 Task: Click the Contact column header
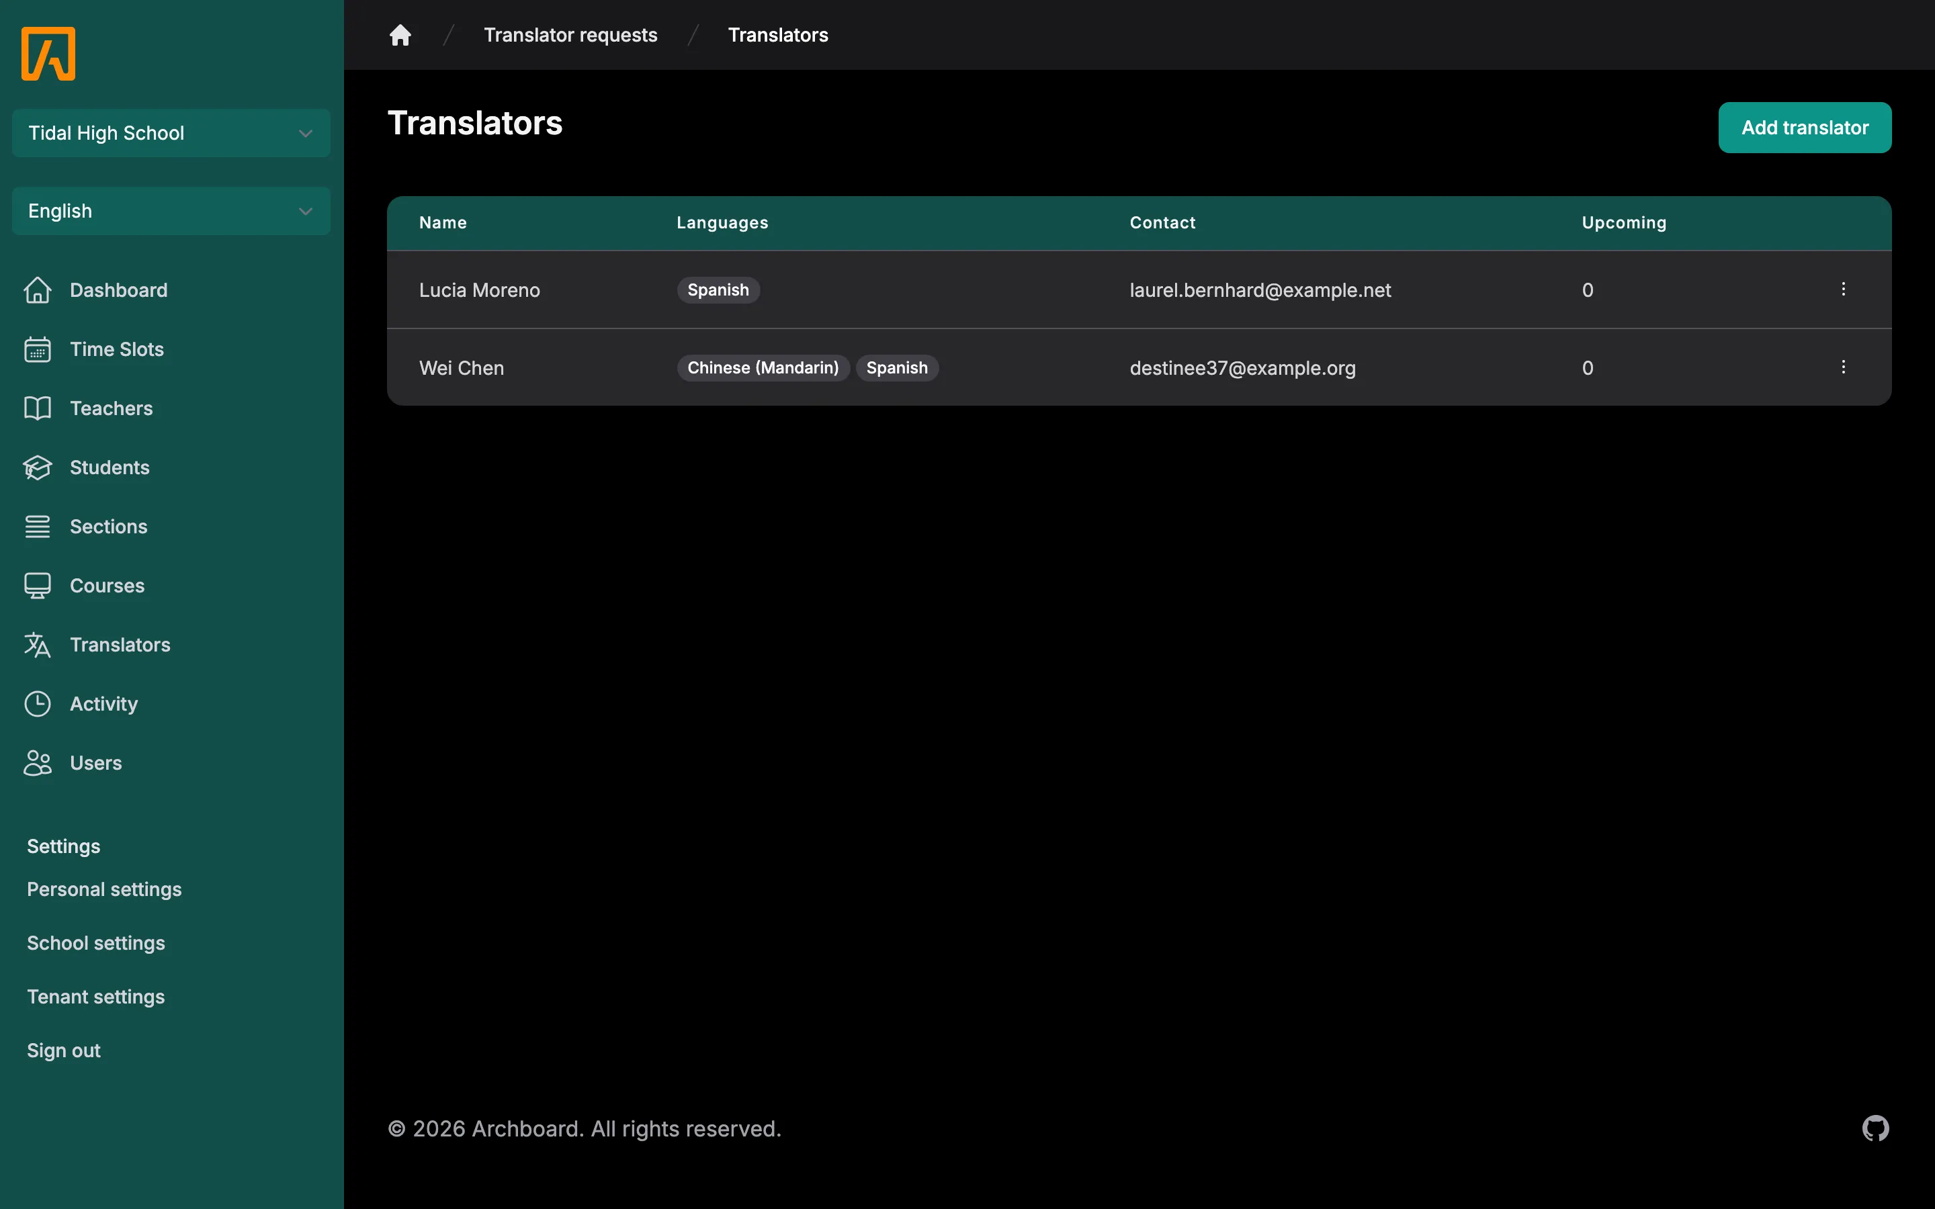pos(1162,223)
